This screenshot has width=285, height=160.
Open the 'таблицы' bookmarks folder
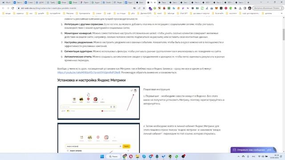click(169, 13)
